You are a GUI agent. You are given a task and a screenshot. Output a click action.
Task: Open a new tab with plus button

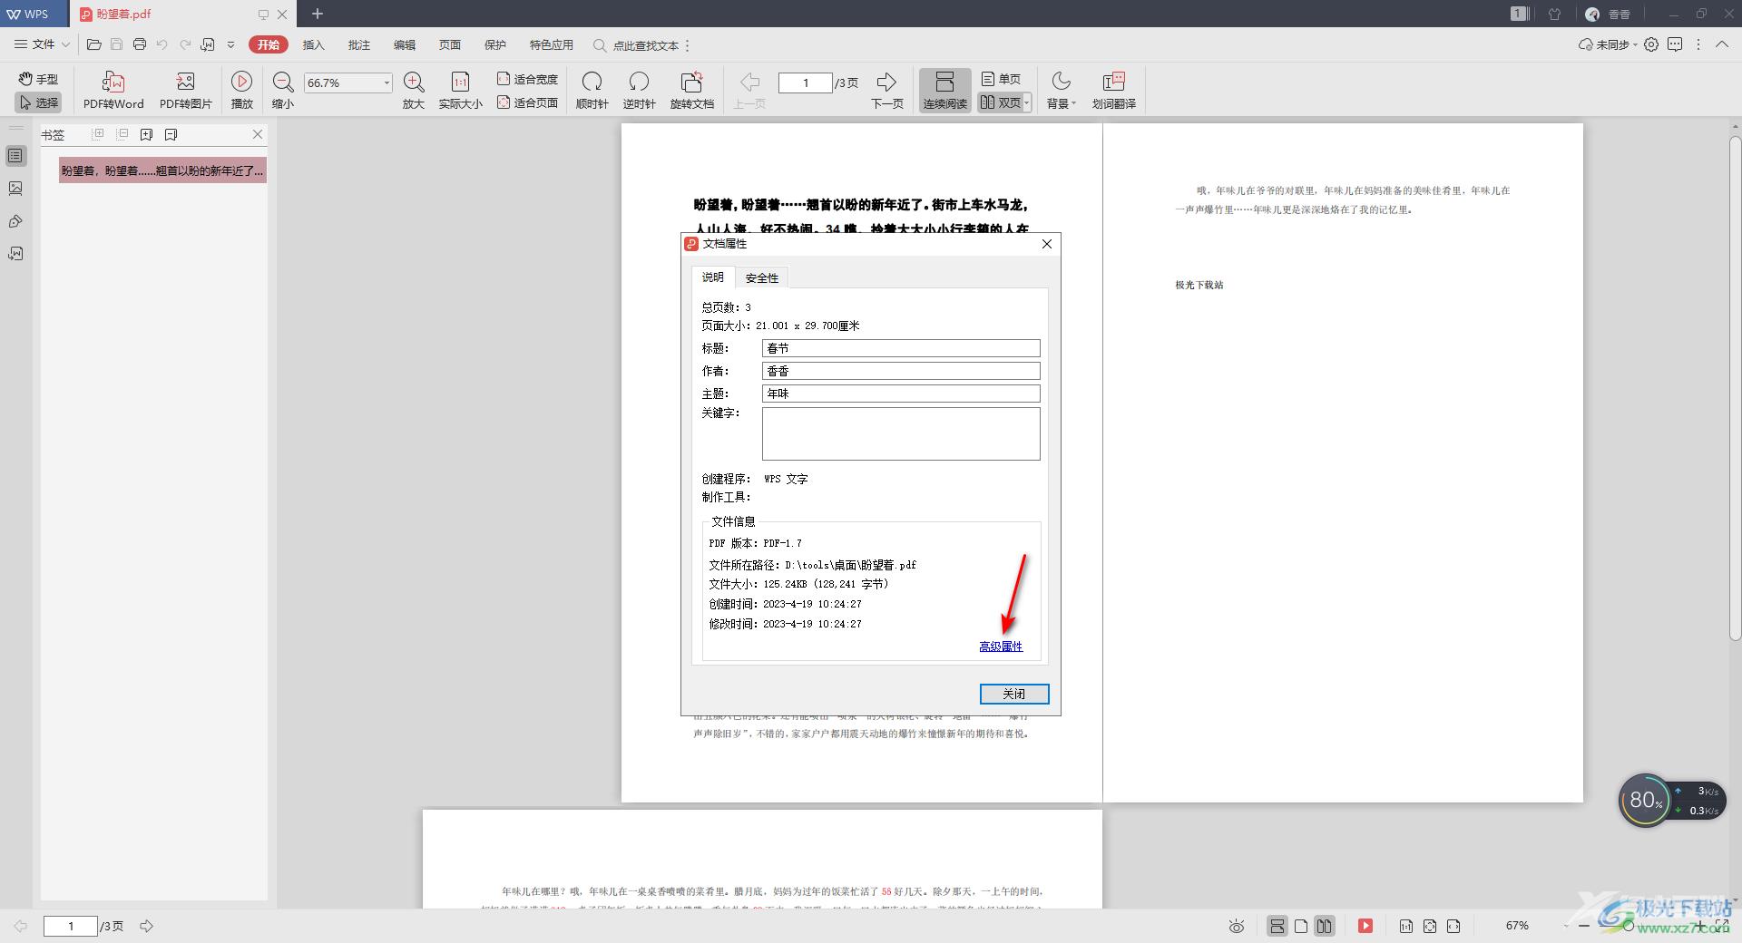[x=317, y=14]
